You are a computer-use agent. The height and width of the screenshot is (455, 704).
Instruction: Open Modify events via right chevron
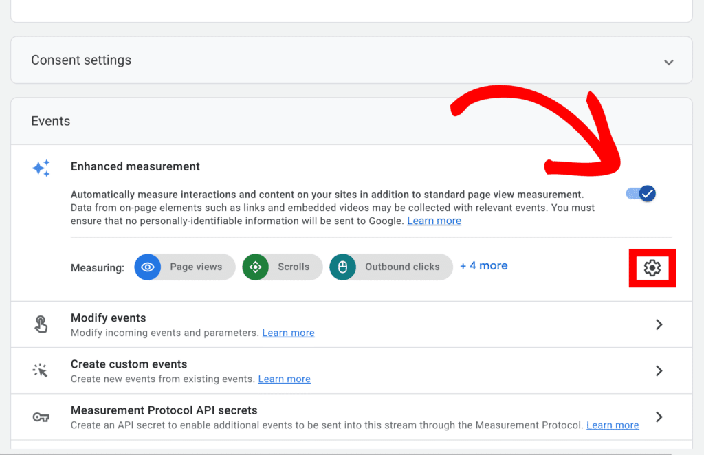tap(659, 324)
